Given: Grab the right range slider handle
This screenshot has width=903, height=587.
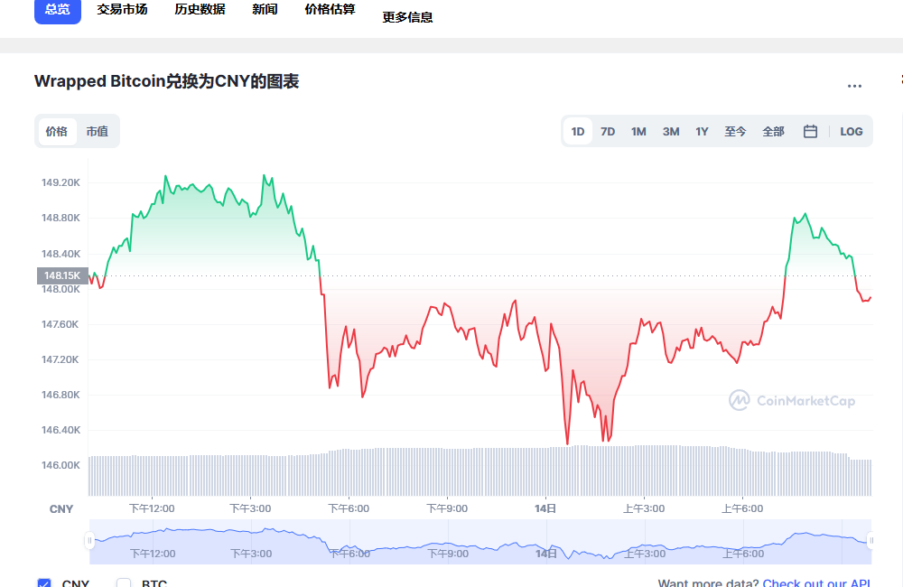Looking at the screenshot, I should point(870,540).
